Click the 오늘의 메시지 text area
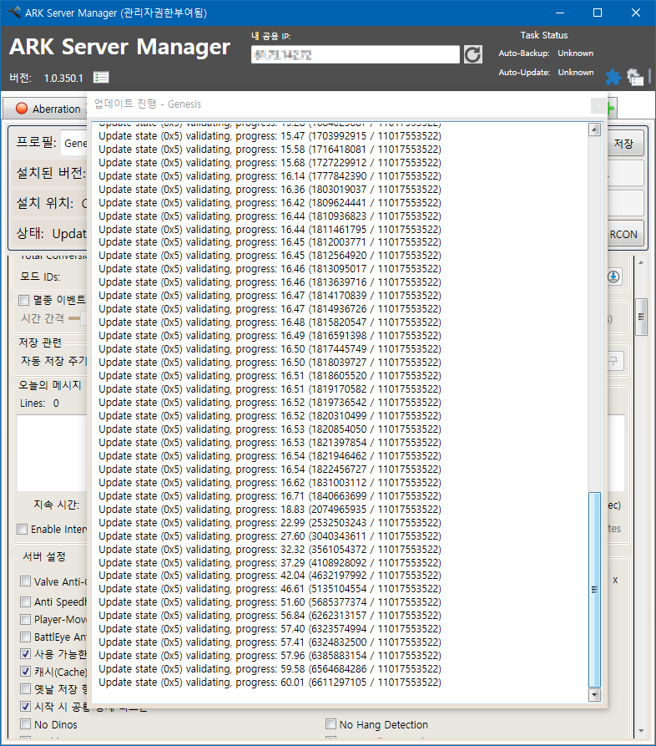656x746 pixels. tap(53, 453)
